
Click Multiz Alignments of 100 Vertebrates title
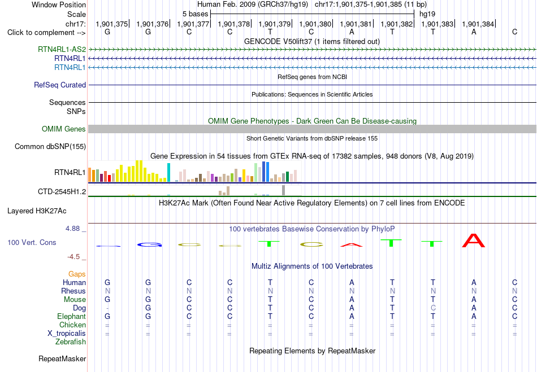point(312,266)
